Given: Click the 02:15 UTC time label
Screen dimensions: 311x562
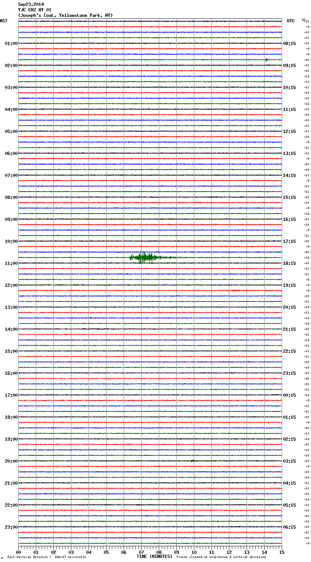Looking at the screenshot, I should pyautogui.click(x=289, y=439).
